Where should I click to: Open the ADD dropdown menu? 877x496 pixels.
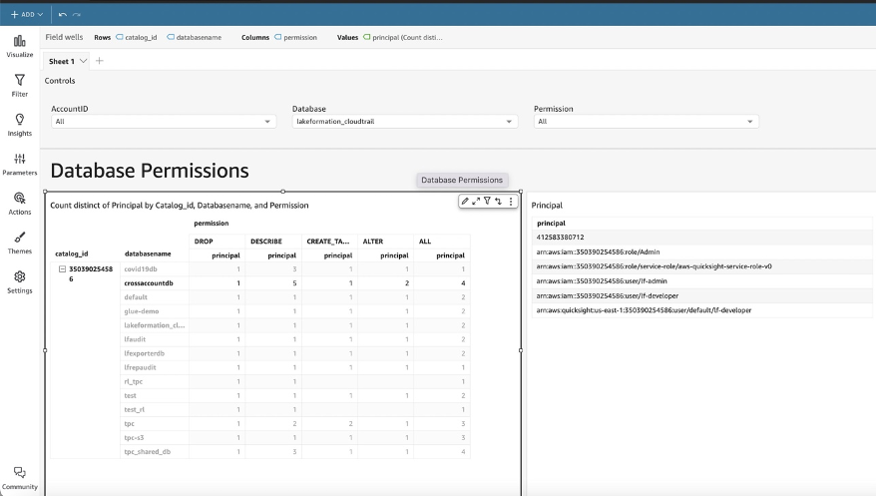[27, 15]
